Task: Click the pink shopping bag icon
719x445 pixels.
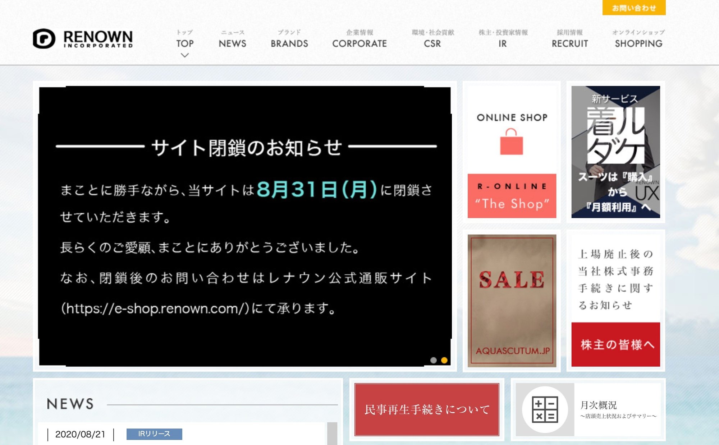Action: 511,142
